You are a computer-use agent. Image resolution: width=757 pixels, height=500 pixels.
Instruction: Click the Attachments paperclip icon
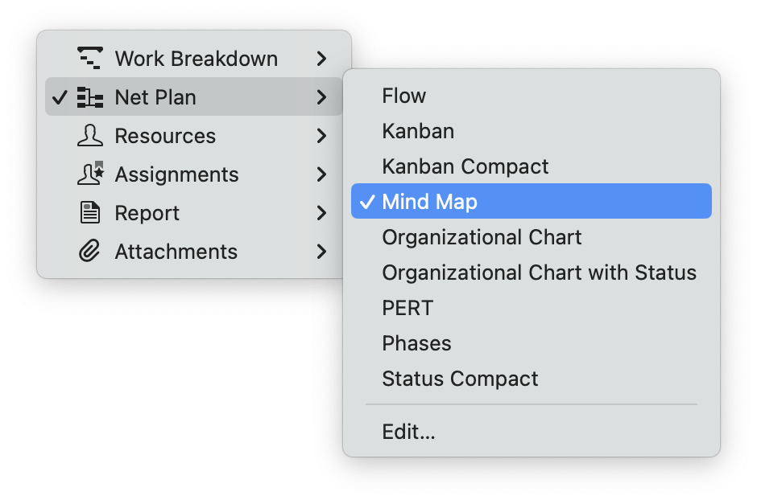(90, 251)
